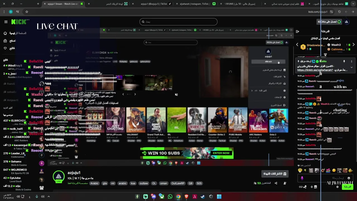
Task: Click the user icon beside share
Action: pyautogui.click(x=285, y=183)
